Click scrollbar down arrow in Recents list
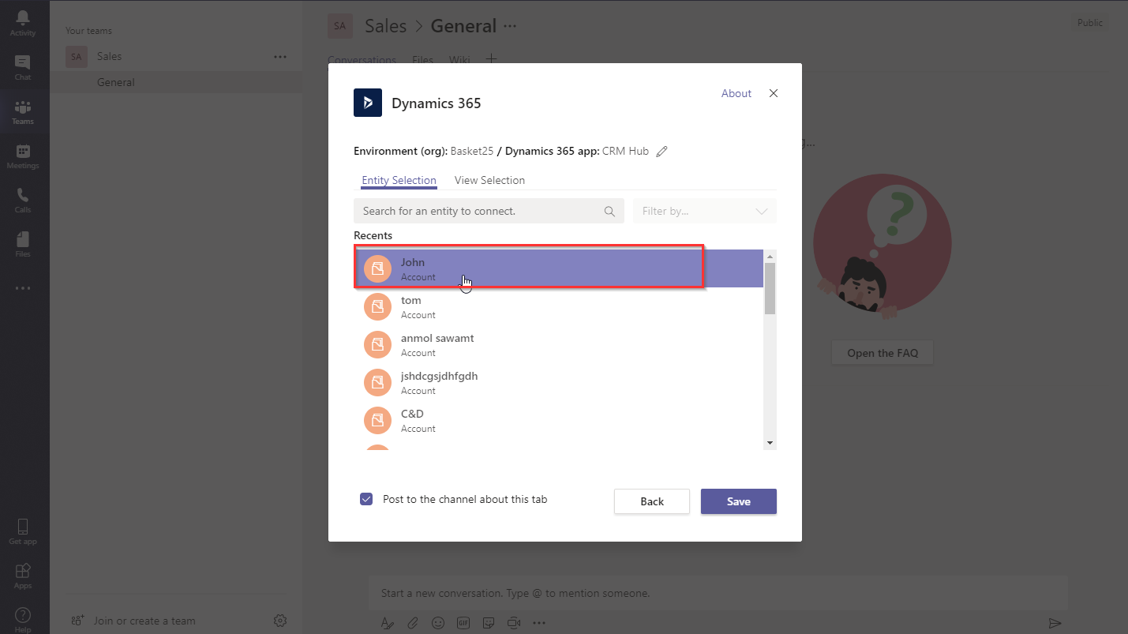The image size is (1128, 634). tap(770, 443)
